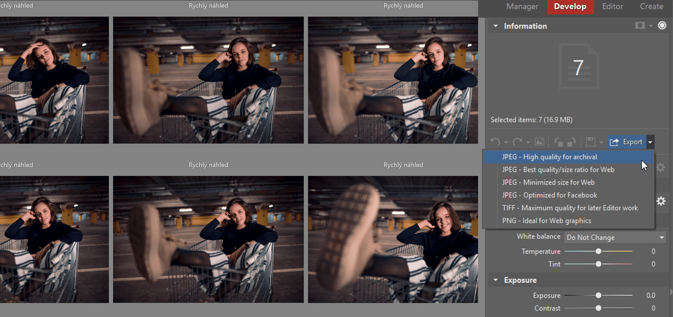Click the Temperature slider handle
The width and height of the screenshot is (673, 317).
[x=598, y=251]
